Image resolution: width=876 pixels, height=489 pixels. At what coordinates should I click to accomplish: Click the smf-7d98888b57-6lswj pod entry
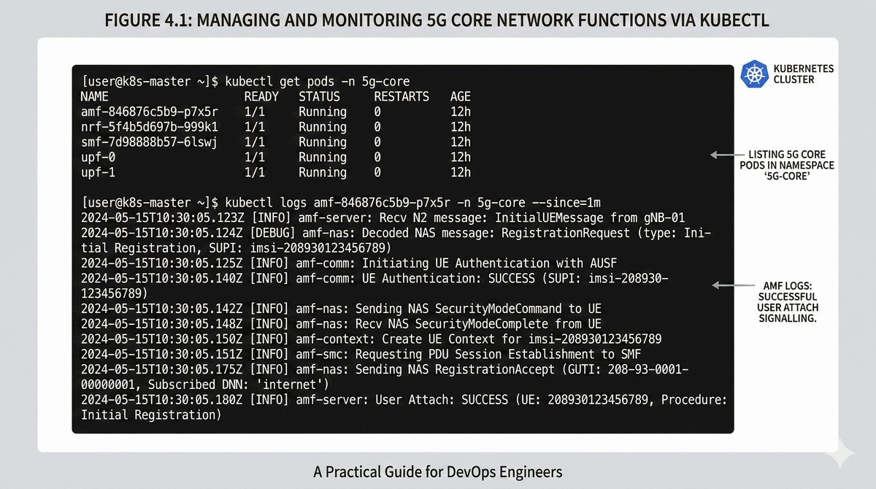153,142
